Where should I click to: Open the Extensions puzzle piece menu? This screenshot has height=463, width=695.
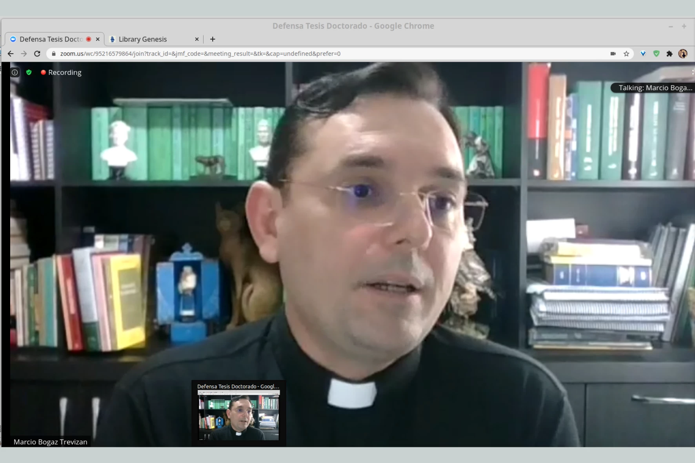[x=670, y=54]
